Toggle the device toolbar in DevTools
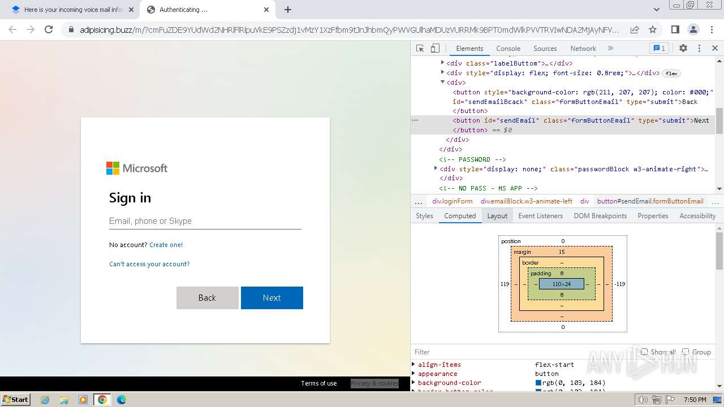Viewport: 724px width, 407px height. pos(435,49)
